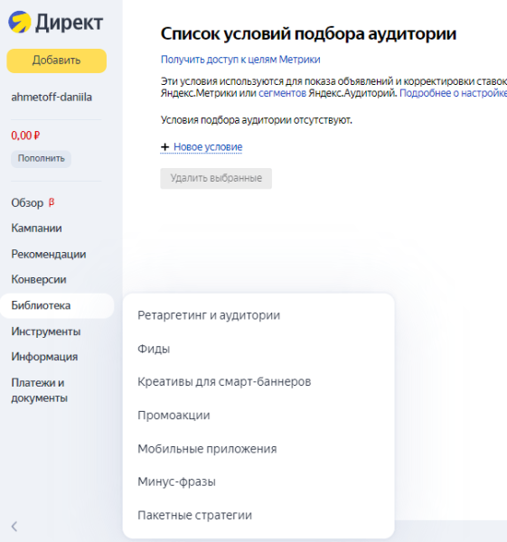507x542 pixels.
Task: Click the 0,00 ₽ balance amount
Action: (25, 135)
